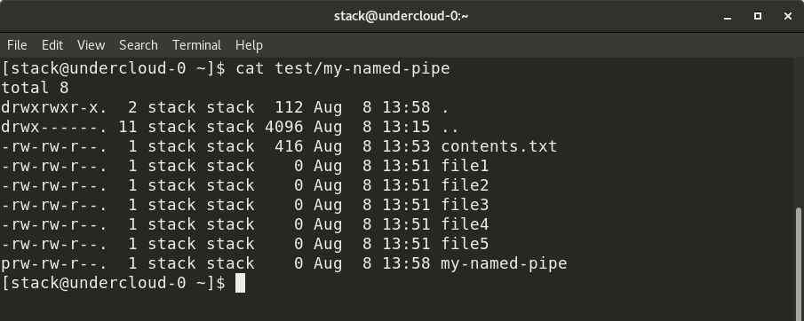The image size is (804, 321).
Task: Click the terminal cursor at the prompt
Action: 240,283
